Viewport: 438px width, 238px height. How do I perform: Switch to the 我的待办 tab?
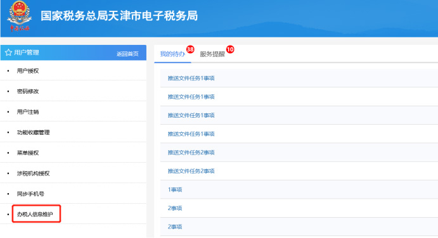point(172,54)
